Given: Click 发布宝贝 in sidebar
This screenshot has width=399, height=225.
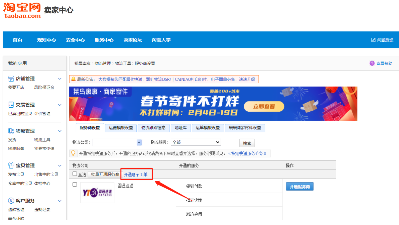Looking at the screenshot, I should coord(16,174).
